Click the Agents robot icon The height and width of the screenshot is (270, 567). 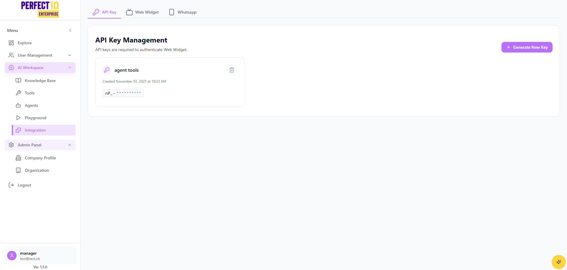click(x=18, y=105)
